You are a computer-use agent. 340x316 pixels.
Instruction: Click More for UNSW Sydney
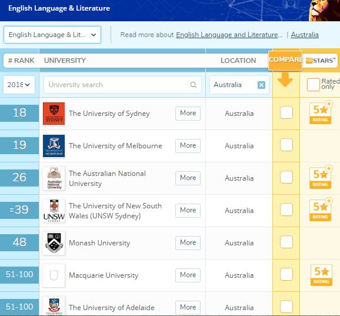tap(188, 210)
